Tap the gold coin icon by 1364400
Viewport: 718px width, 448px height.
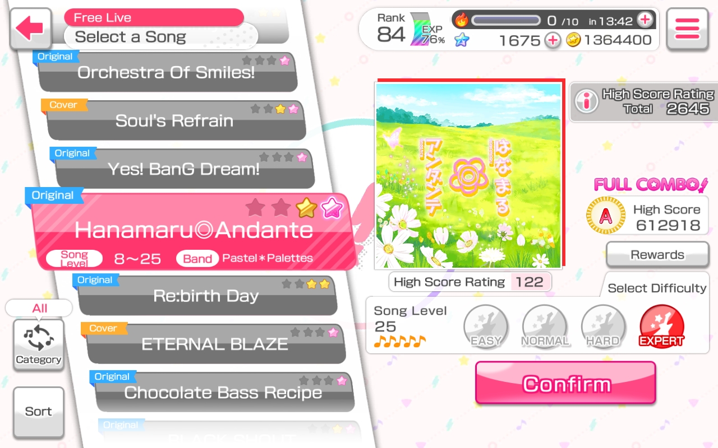[x=573, y=40]
